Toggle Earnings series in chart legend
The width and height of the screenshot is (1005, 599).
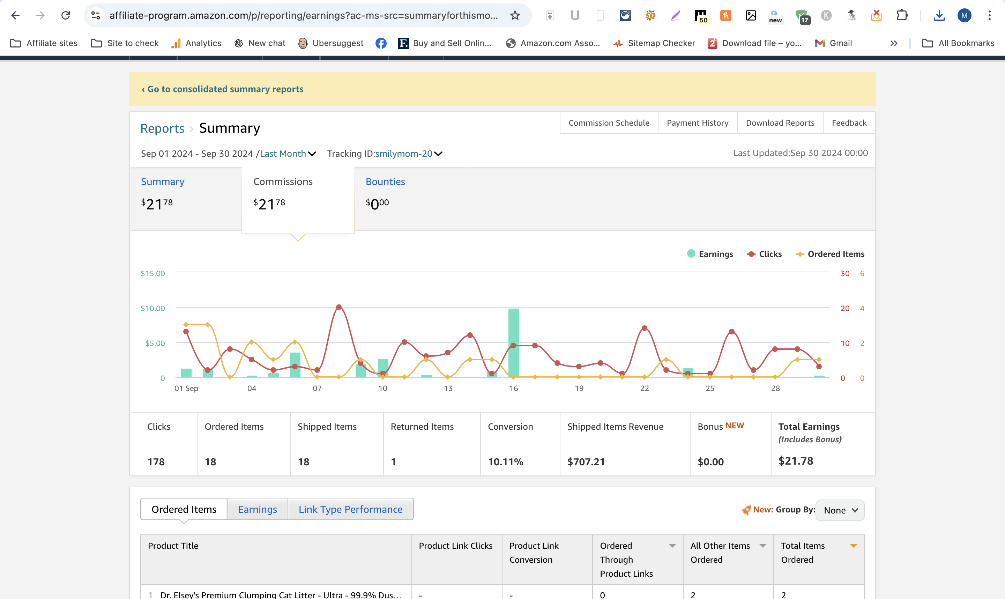coord(710,254)
